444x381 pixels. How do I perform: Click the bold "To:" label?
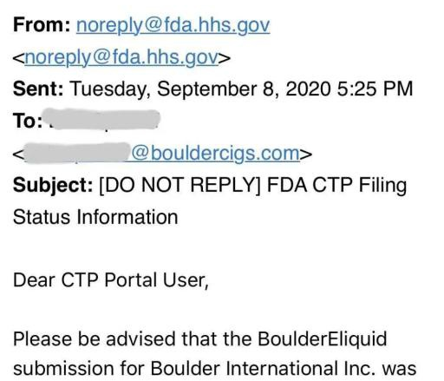[28, 121]
